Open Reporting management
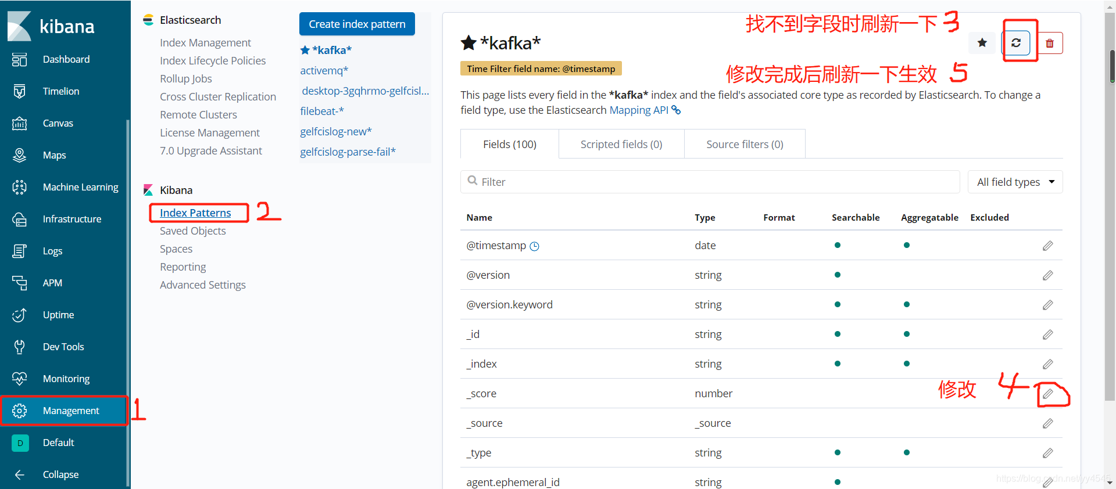Image resolution: width=1116 pixels, height=489 pixels. pos(183,267)
